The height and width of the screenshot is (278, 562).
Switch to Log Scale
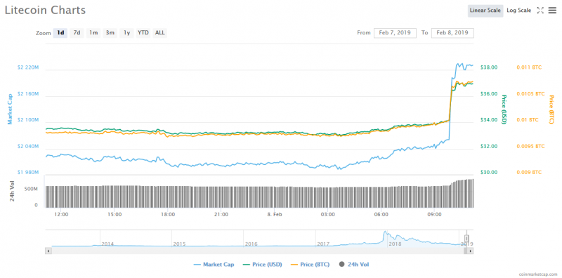pyautogui.click(x=518, y=11)
